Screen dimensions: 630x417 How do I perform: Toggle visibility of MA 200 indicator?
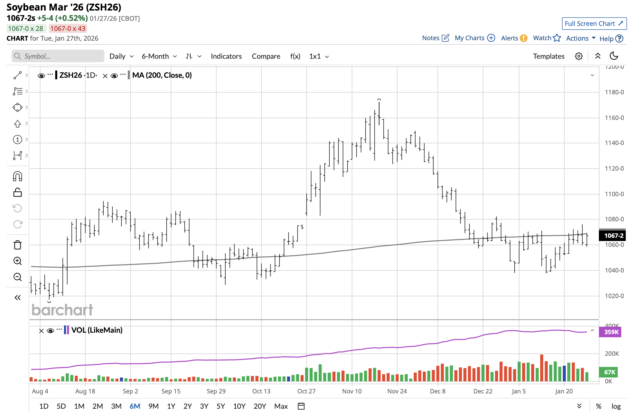click(114, 76)
